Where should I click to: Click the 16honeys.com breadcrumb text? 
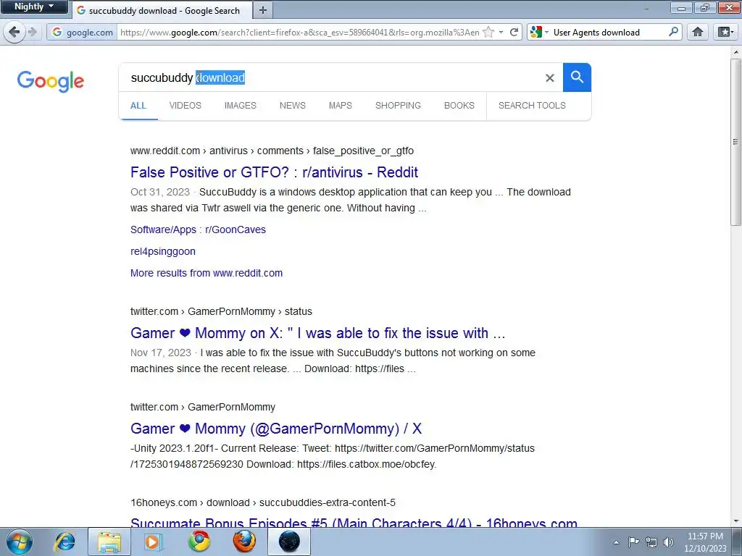point(164,502)
